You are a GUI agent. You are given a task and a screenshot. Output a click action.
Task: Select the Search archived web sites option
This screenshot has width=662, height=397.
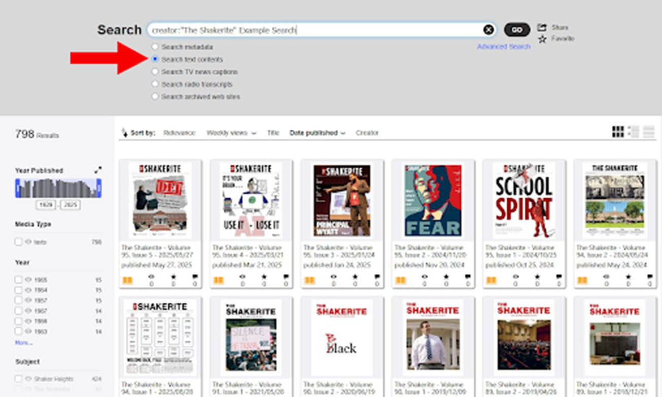coord(155,96)
